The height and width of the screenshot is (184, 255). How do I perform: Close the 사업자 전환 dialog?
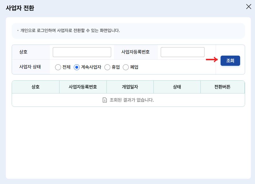249,7
